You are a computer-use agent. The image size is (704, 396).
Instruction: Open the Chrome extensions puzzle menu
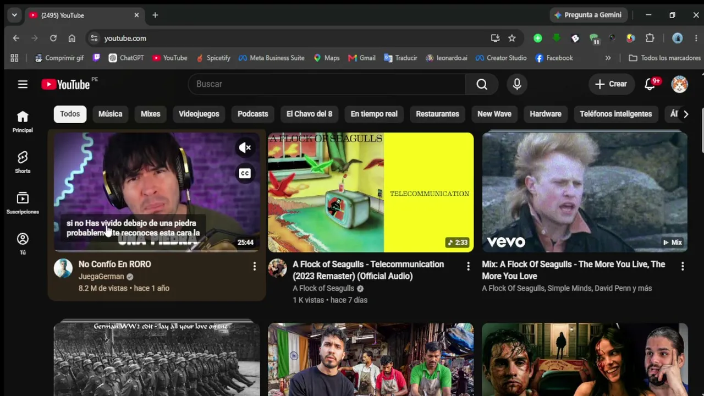650,38
